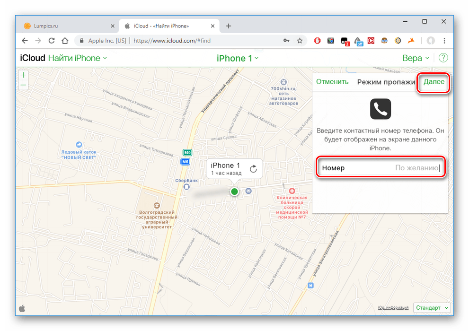Viewport: 469px width, 331px height.
Task: Open the extension with the red badge 3
Action: 345,41
